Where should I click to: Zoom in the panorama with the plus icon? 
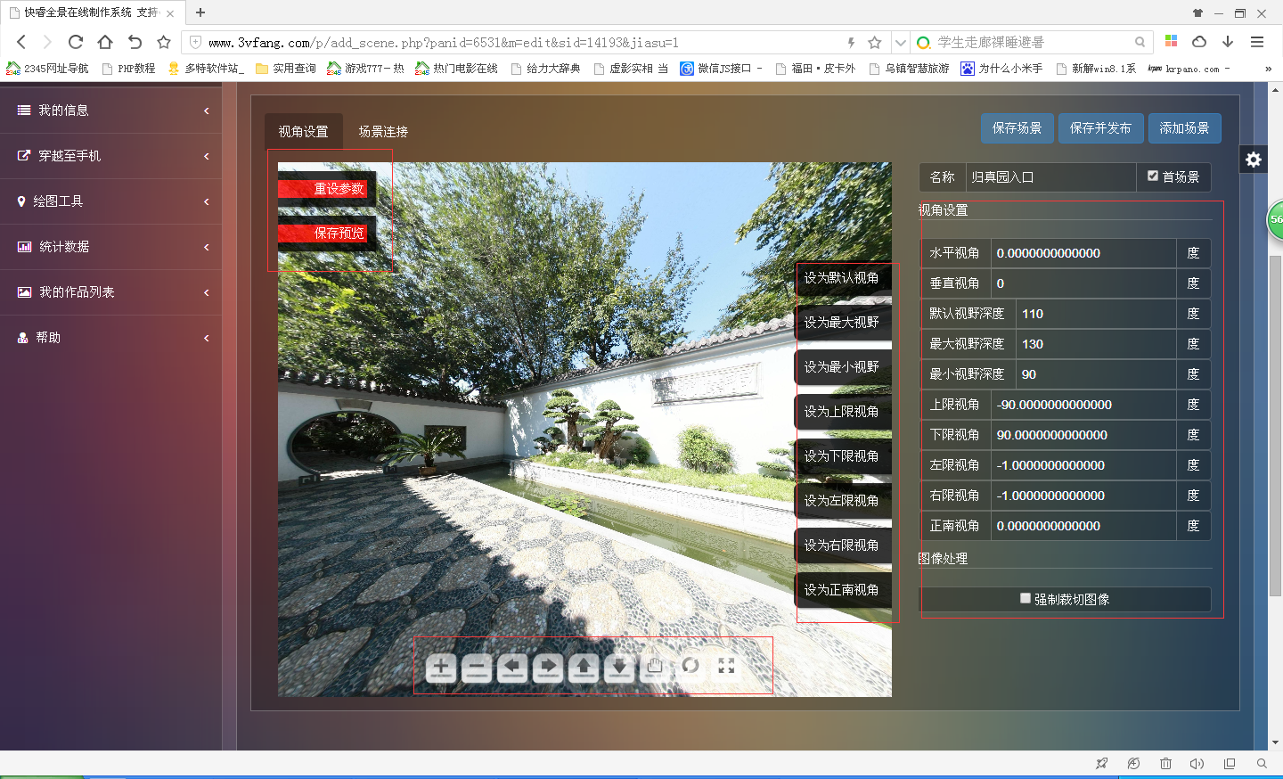click(x=441, y=667)
